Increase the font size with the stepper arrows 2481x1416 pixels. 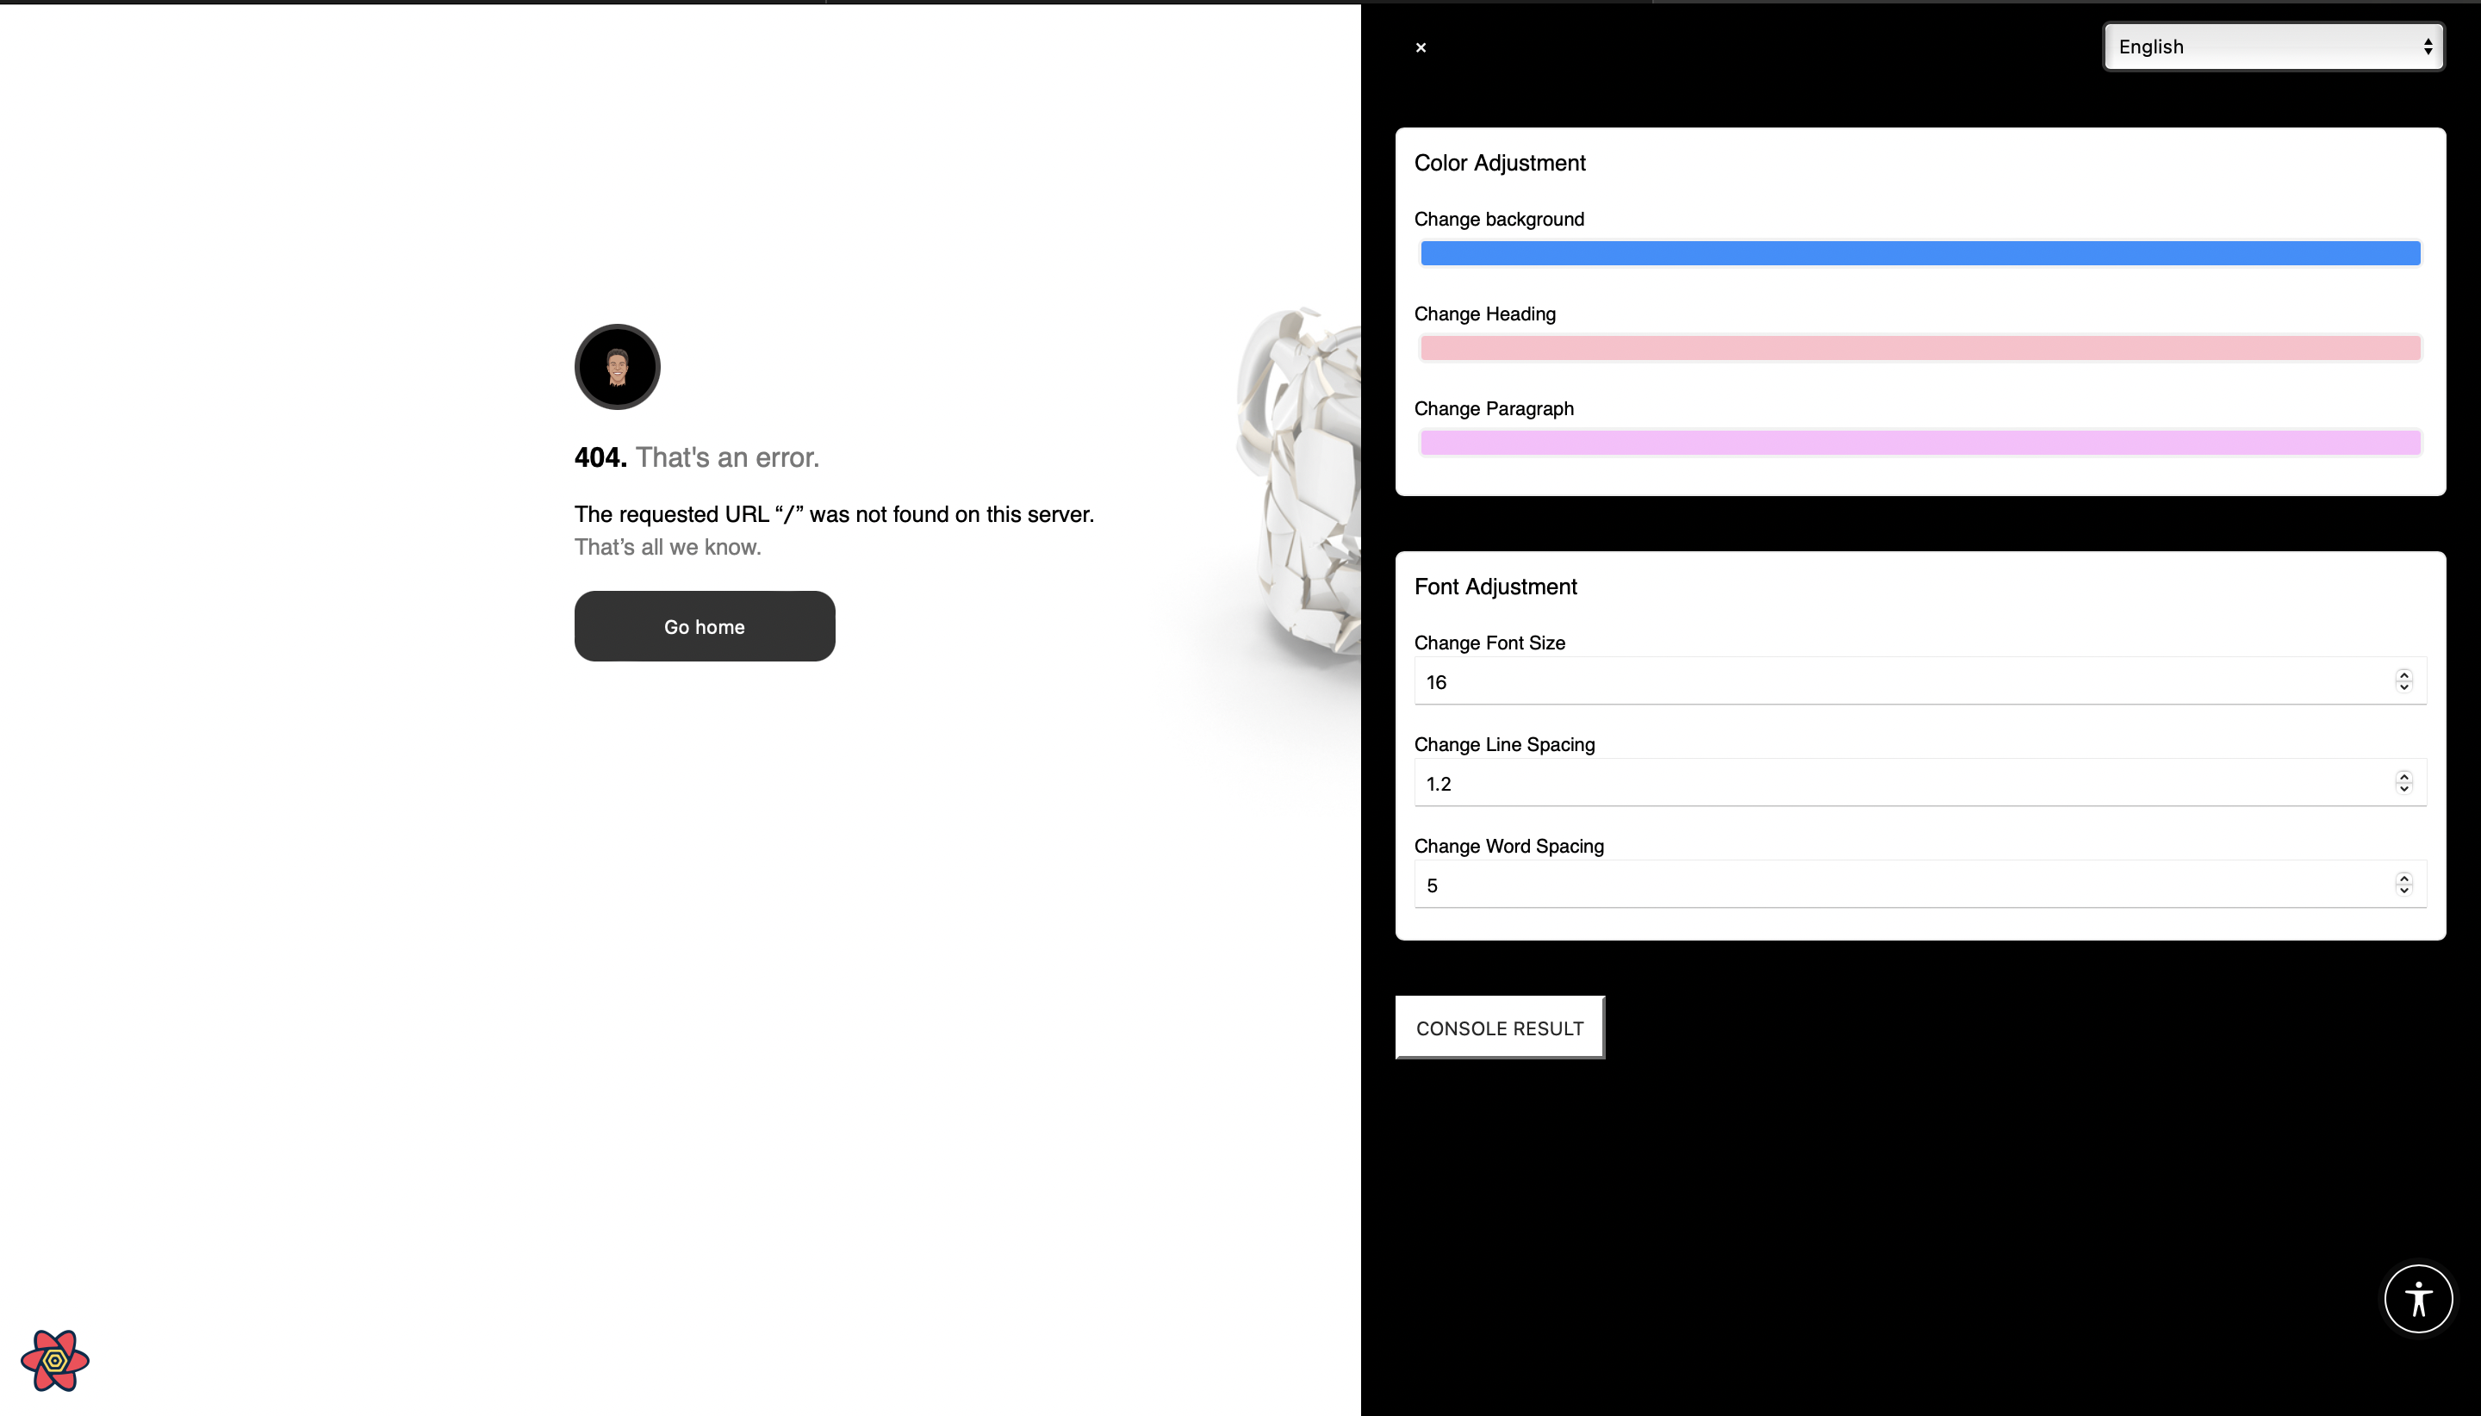click(2403, 675)
